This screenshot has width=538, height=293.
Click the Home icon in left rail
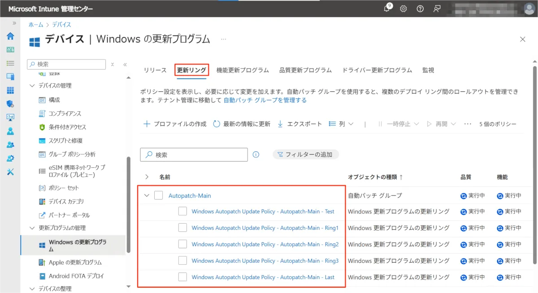(x=10, y=36)
